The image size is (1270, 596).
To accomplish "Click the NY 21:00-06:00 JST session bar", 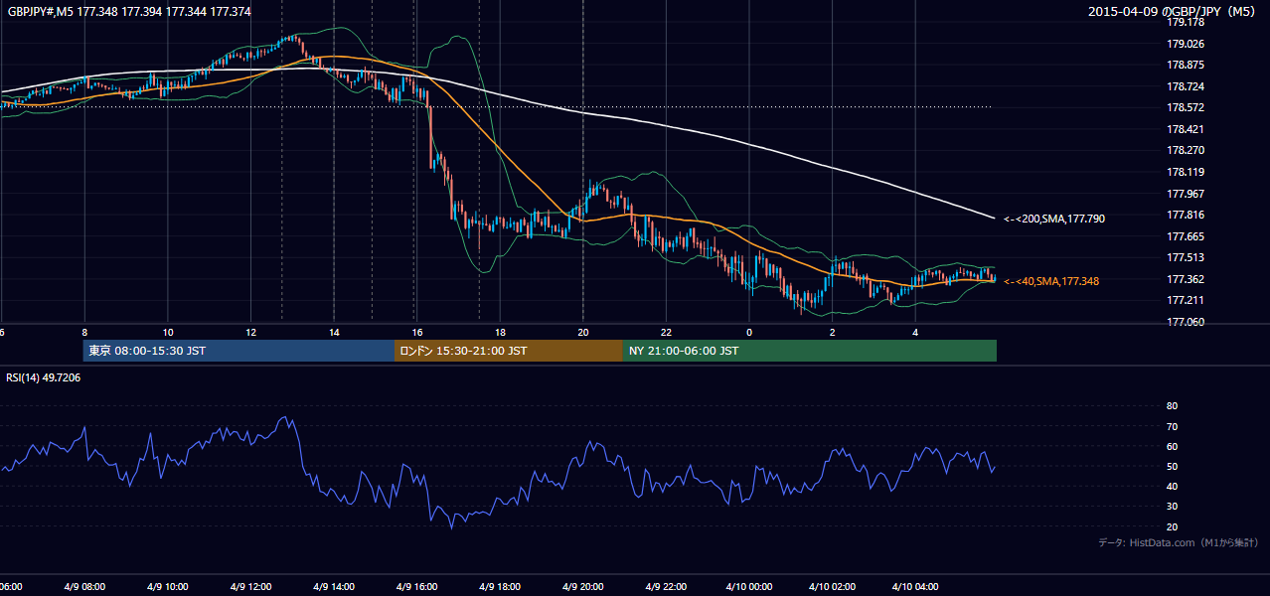I will pos(810,351).
